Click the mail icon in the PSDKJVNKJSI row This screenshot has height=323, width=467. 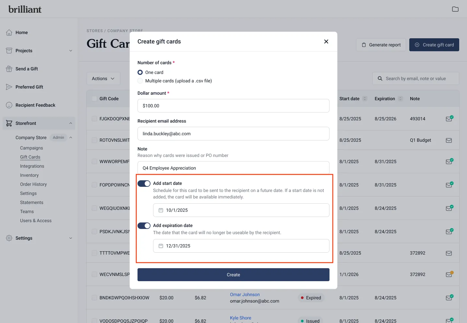coord(449,232)
